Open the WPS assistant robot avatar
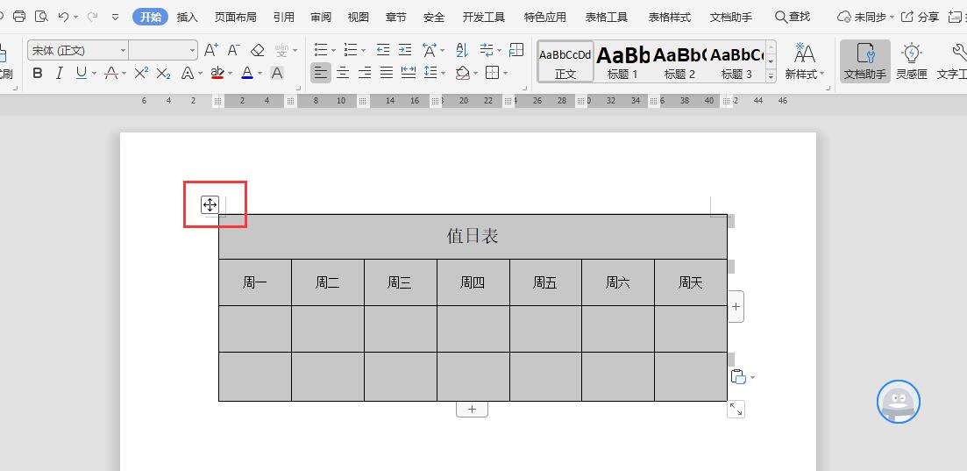 [x=899, y=402]
